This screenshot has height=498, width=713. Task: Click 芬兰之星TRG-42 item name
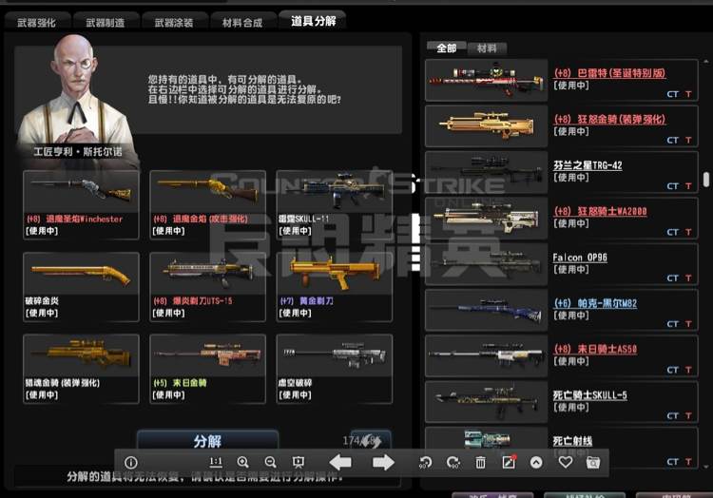[588, 165]
